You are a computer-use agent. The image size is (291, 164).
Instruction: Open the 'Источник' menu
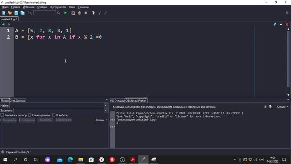click(x=28, y=7)
